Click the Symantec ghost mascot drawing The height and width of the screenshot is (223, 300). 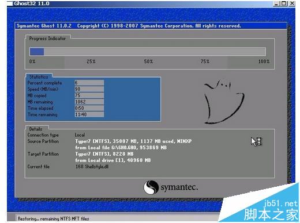[x=224, y=102]
